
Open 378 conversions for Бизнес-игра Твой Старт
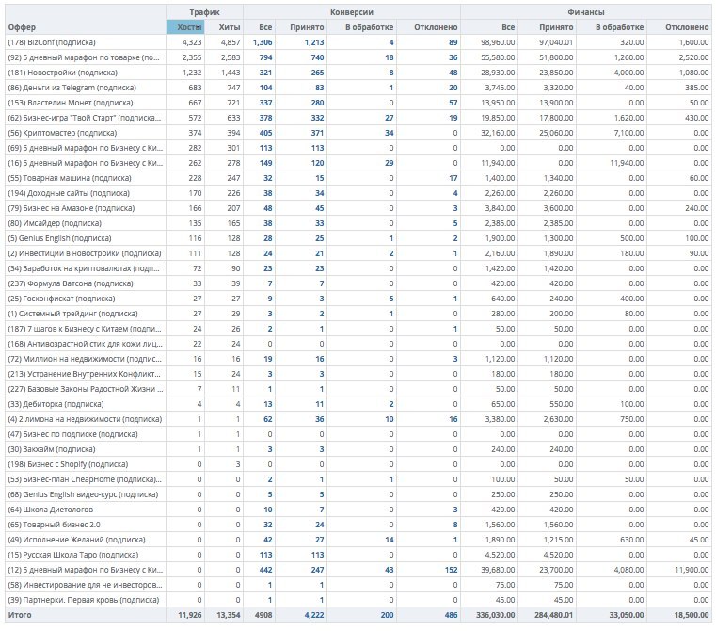point(265,118)
